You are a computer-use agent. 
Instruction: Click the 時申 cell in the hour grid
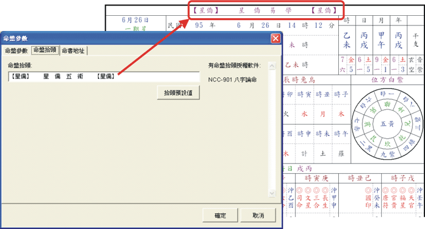pos(304,134)
